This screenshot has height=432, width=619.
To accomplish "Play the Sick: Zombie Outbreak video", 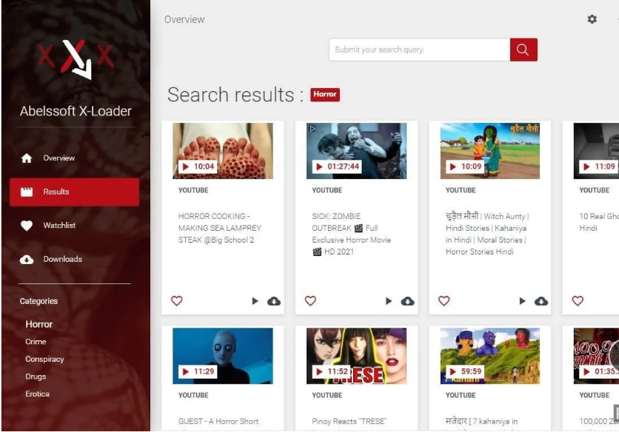I will click(389, 301).
